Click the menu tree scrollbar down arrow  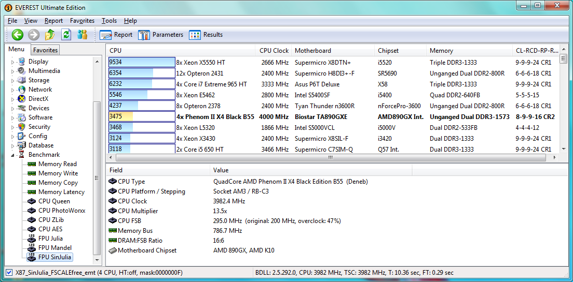[x=97, y=260]
